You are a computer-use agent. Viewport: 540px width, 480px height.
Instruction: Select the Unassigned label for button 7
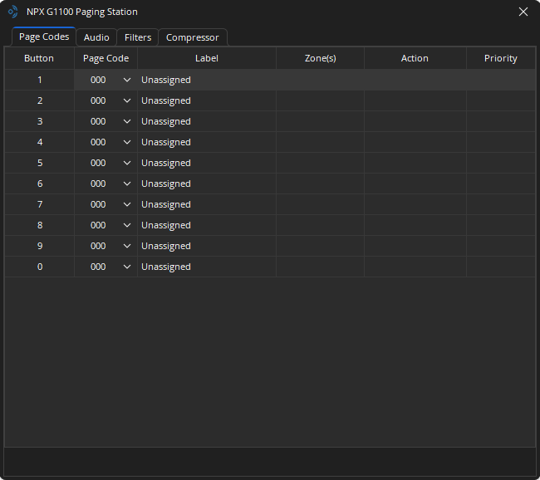coord(166,204)
